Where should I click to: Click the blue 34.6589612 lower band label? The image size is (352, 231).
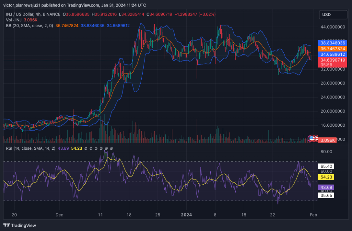[332, 54]
